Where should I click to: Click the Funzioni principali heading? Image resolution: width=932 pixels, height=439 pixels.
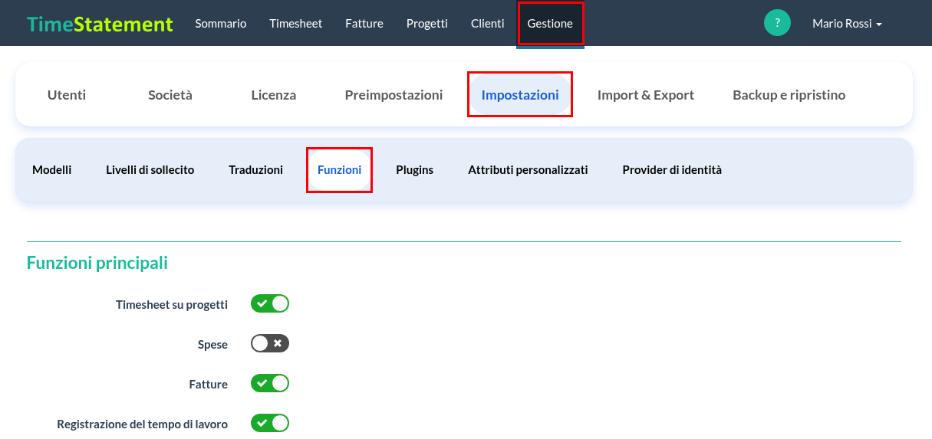[x=97, y=263]
